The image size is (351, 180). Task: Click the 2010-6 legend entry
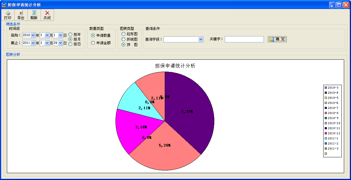[x=332, y=103]
